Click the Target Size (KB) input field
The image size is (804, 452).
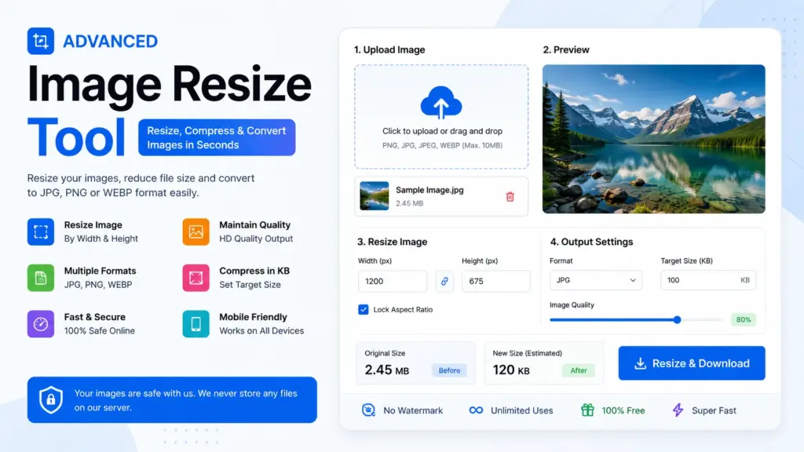708,280
